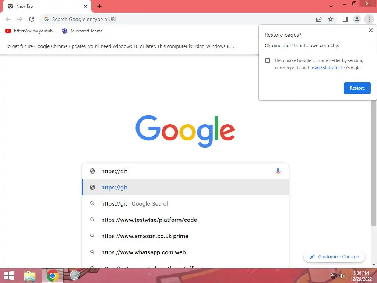Click the volume tray icon
Viewport: 377px width, 283px height.
[x=342, y=276]
